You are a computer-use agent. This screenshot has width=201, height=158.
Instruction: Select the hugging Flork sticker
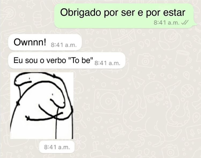[x=42, y=106]
